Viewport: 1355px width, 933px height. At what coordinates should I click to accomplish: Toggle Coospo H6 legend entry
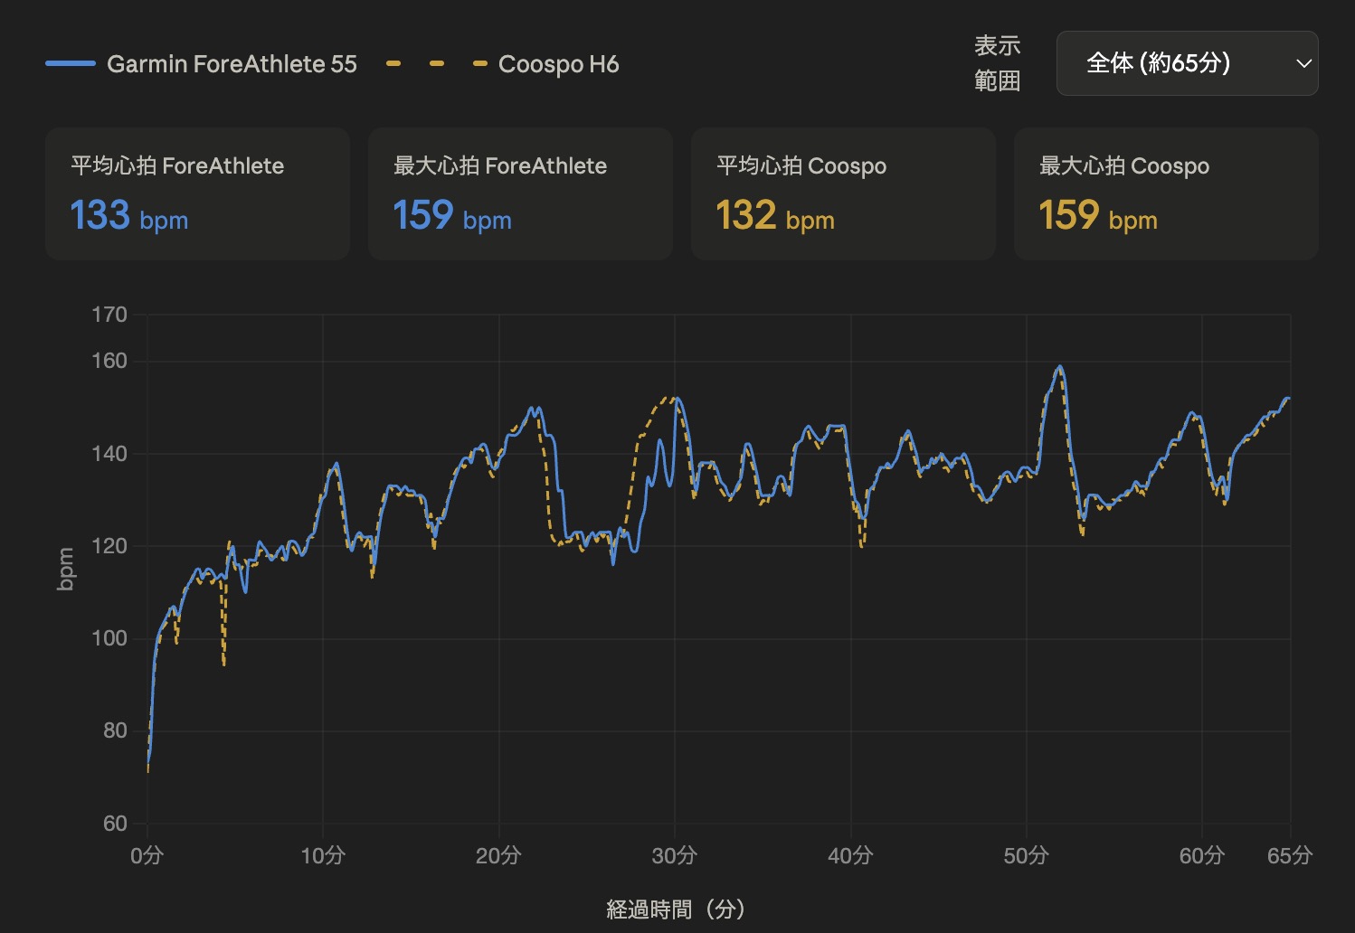(502, 64)
